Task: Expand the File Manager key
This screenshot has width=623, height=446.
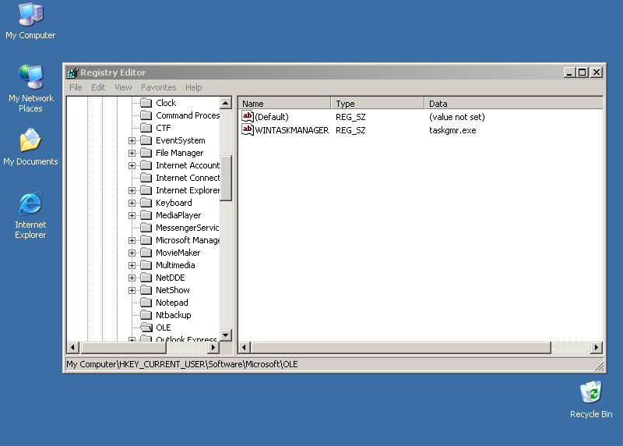Action: coord(132,153)
